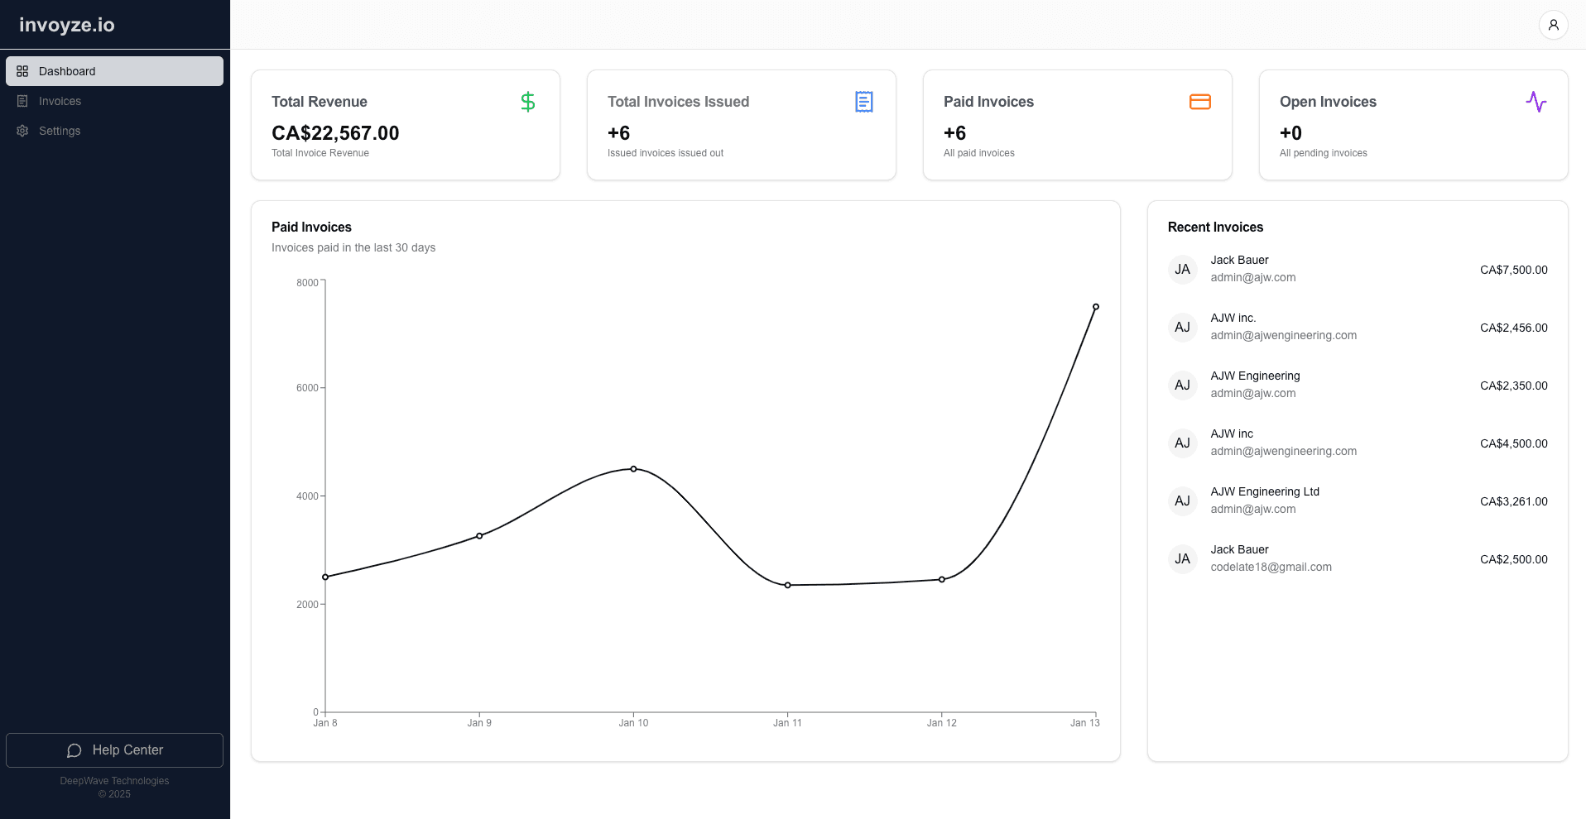Click the orange credit card icon

click(1200, 102)
